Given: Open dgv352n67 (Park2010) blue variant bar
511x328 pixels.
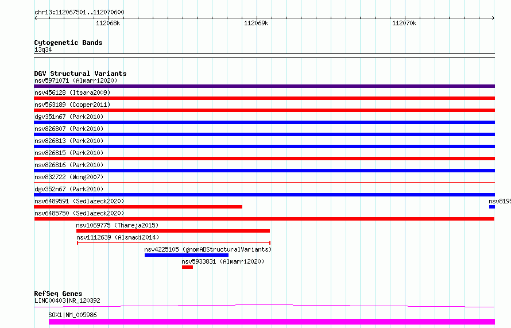Looking at the screenshot, I should pyautogui.click(x=264, y=195).
